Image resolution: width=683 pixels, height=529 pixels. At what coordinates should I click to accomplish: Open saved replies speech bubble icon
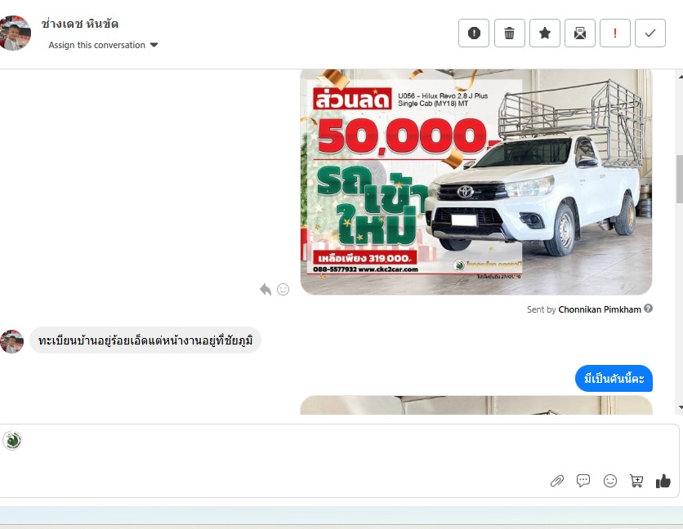583,481
